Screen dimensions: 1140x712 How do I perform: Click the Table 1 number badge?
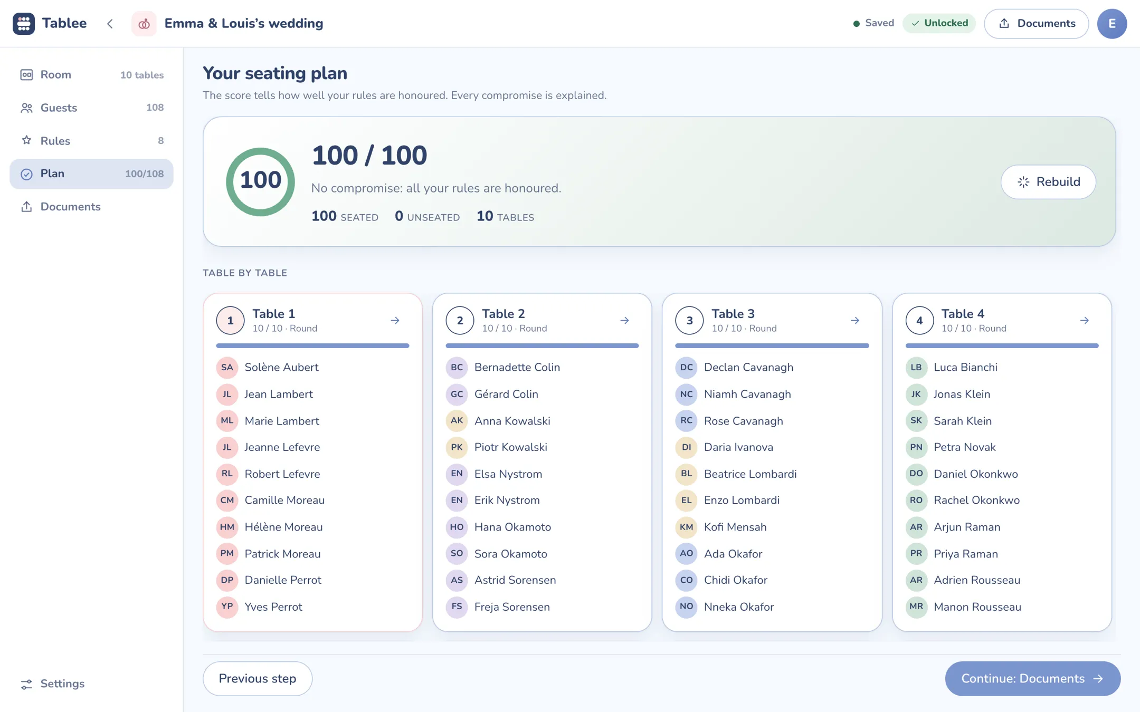[230, 320]
